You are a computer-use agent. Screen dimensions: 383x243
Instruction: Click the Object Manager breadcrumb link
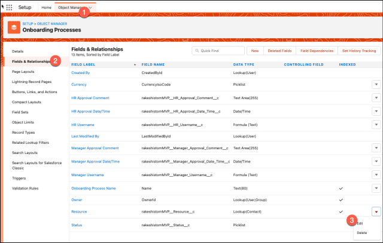[x=54, y=23]
